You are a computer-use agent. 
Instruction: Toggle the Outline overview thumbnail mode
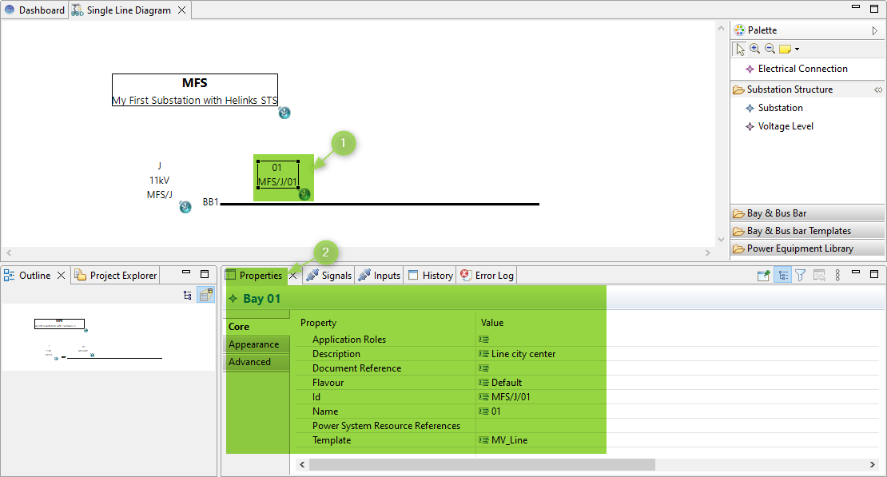(205, 295)
